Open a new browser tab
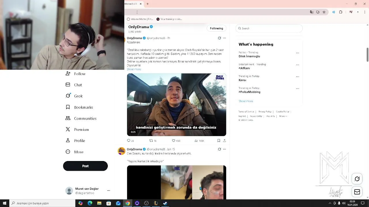 [x=147, y=4]
